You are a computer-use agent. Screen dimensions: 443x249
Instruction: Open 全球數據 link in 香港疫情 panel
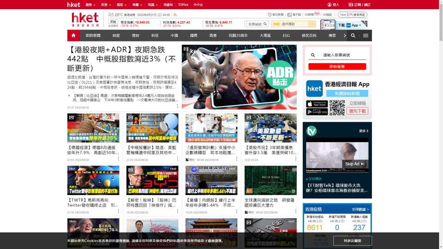point(360,209)
